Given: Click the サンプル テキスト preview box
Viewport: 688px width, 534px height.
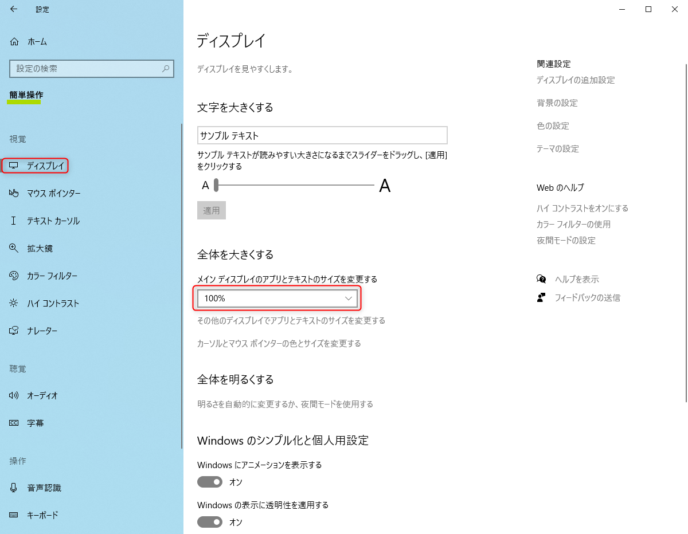Looking at the screenshot, I should [x=322, y=136].
